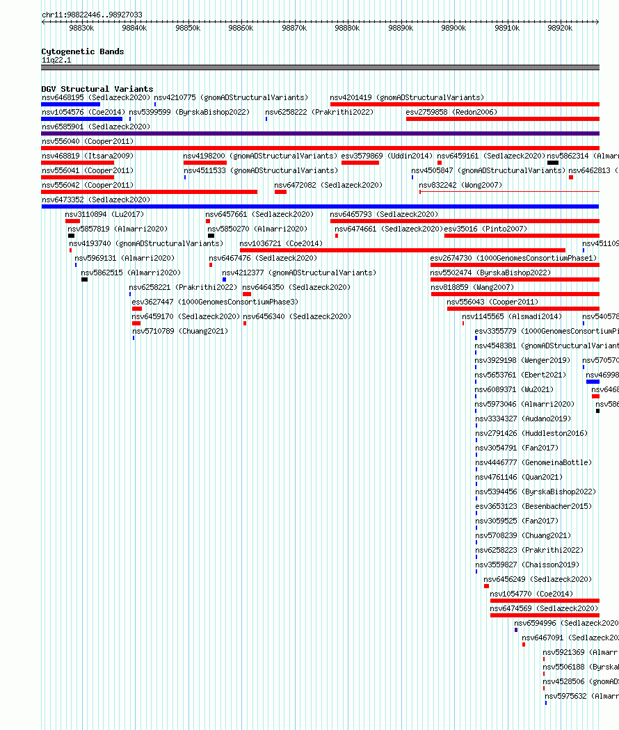Open esv2674730 1000GenomesConsortiumPhase1 label
The image size is (619, 730).
[514, 258]
